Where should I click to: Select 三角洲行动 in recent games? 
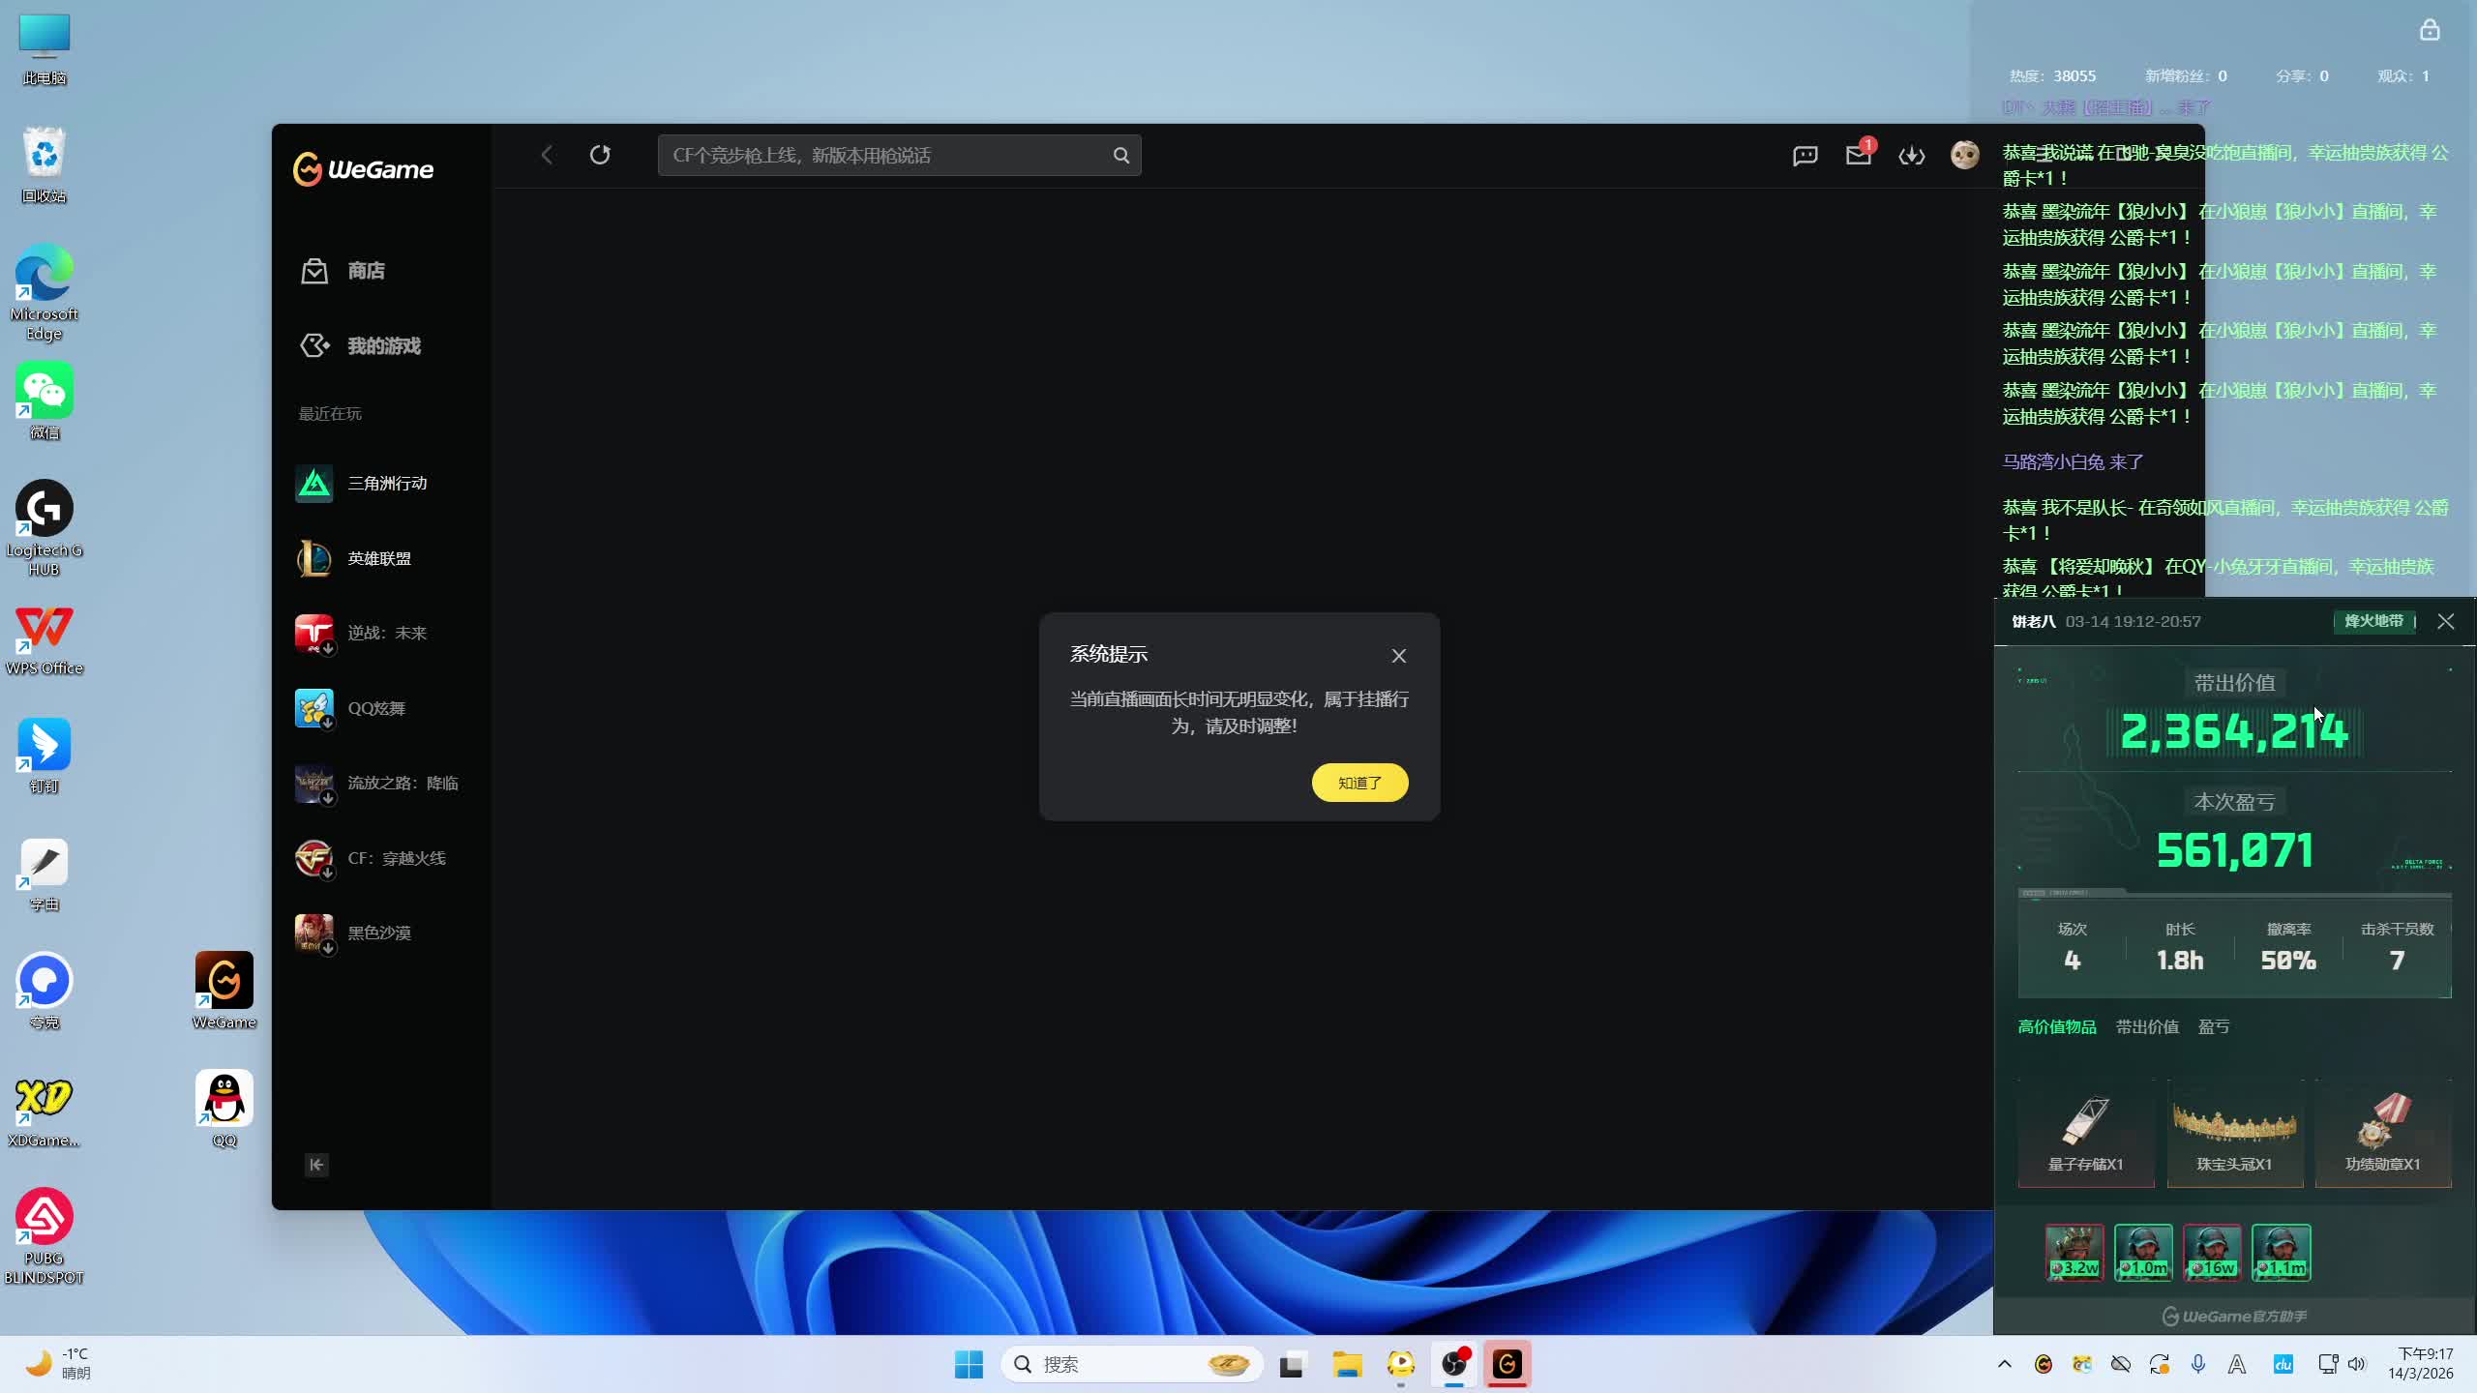pos(386,483)
